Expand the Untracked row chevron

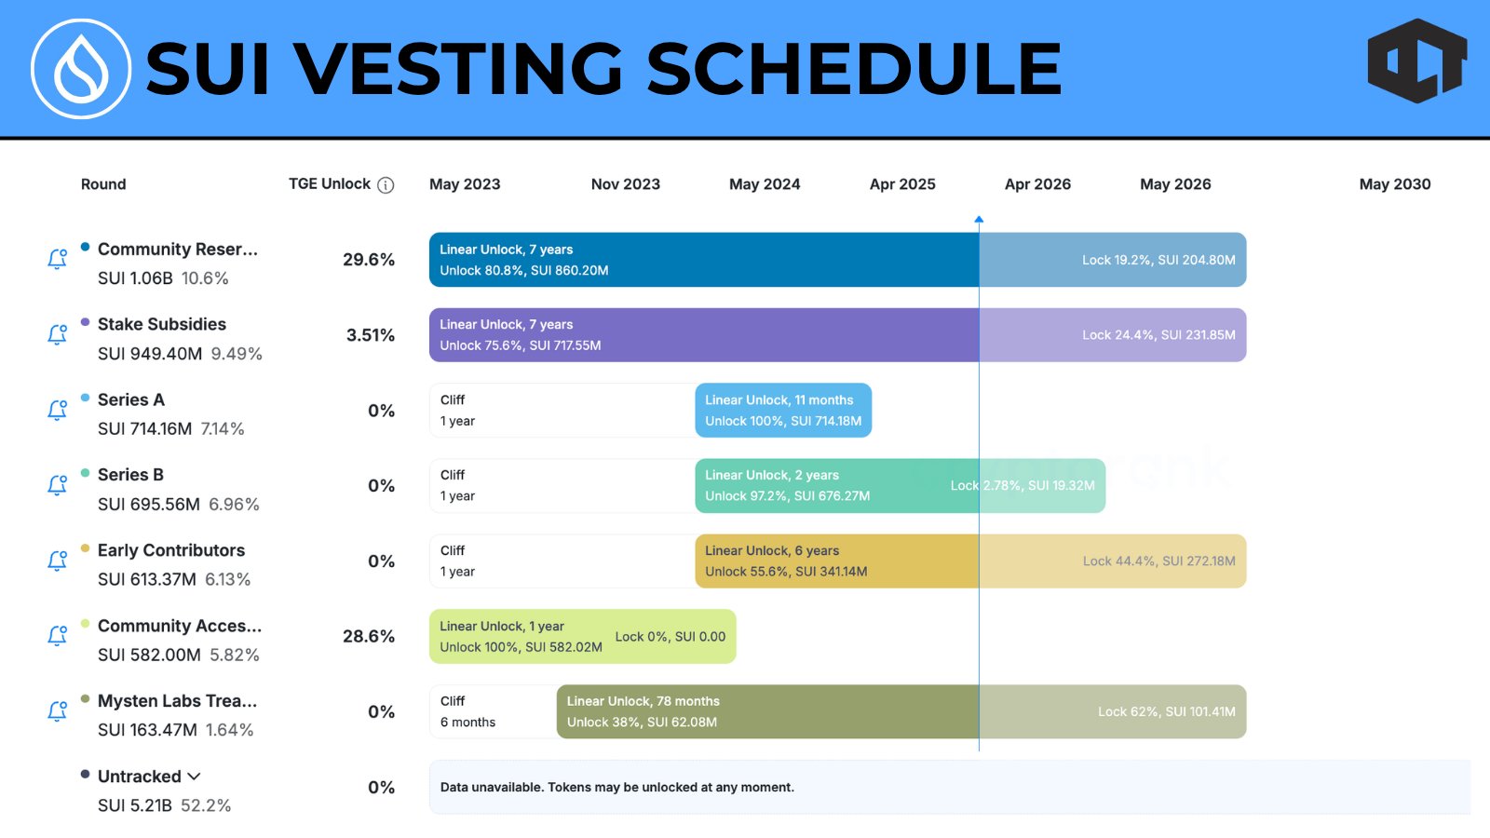tap(194, 777)
